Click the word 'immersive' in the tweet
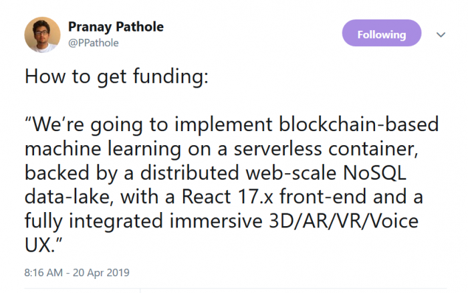 click(x=216, y=221)
